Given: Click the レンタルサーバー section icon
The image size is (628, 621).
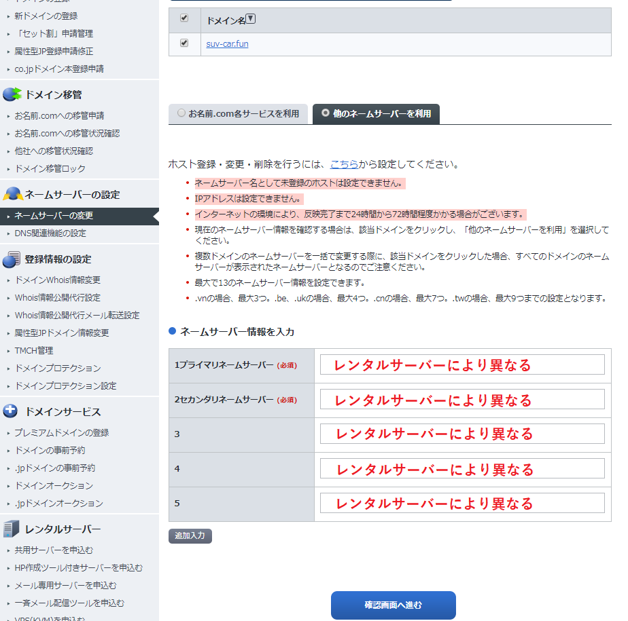Looking at the screenshot, I should pyautogui.click(x=12, y=529).
